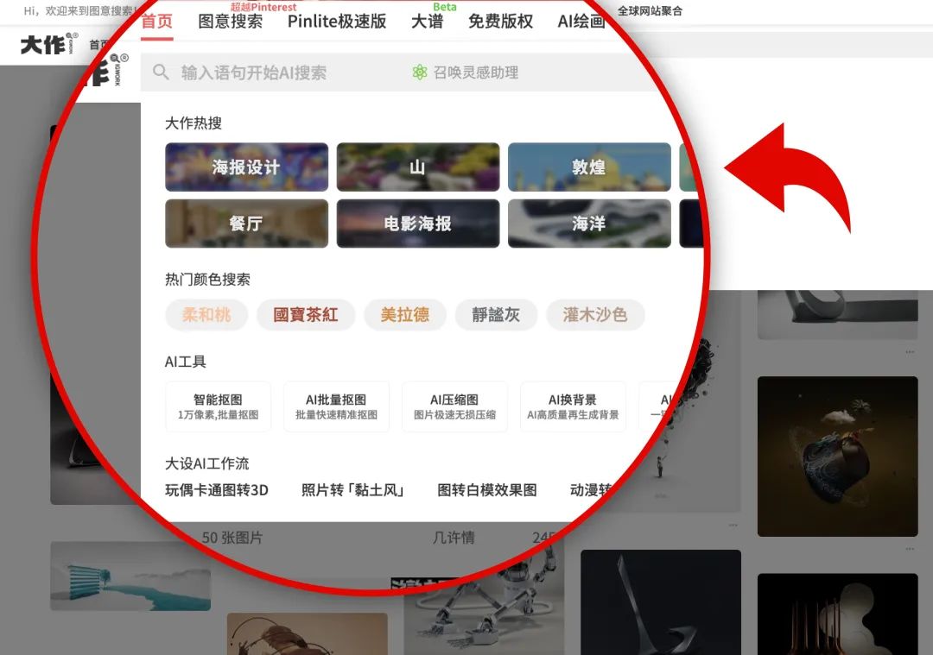Open the AI压缩图 tool
This screenshot has width=933, height=655.
pyautogui.click(x=454, y=406)
